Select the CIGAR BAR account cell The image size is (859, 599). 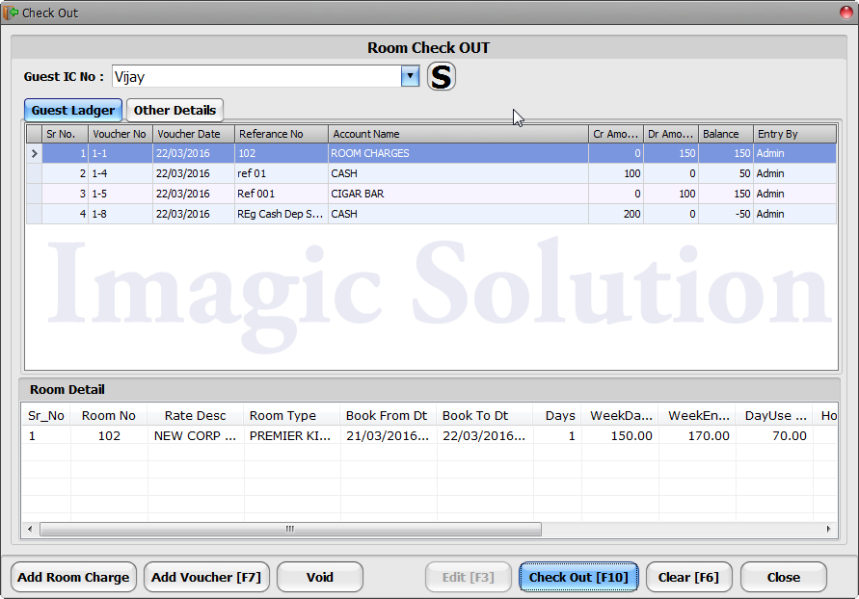tap(459, 194)
